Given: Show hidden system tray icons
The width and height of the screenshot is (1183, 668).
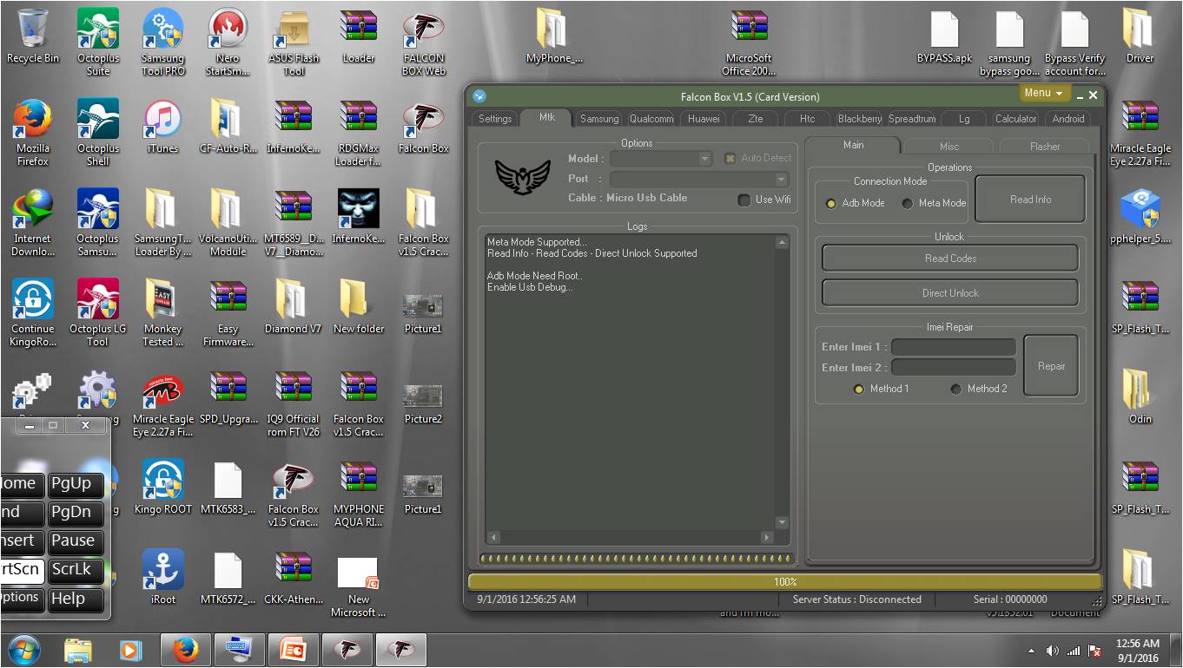Looking at the screenshot, I should click(x=1031, y=651).
